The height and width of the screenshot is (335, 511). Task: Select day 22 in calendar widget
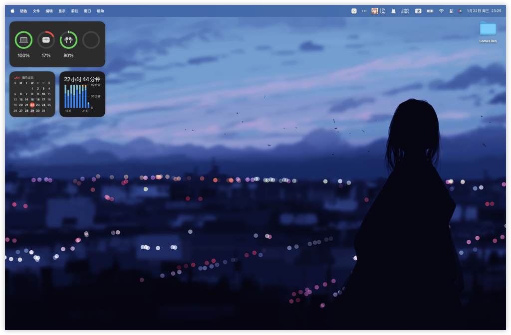pos(32,105)
